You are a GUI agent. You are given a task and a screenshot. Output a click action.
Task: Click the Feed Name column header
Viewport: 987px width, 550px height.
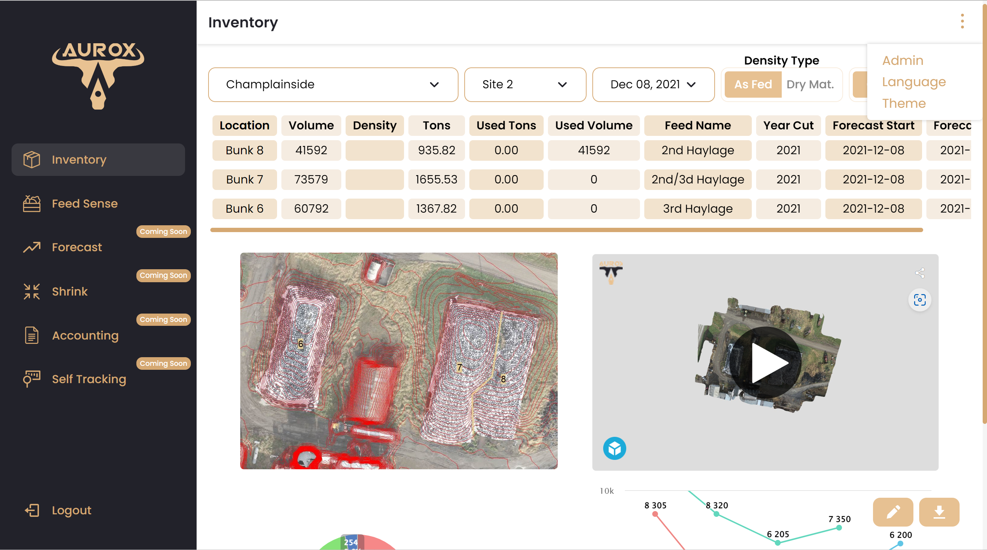698,125
